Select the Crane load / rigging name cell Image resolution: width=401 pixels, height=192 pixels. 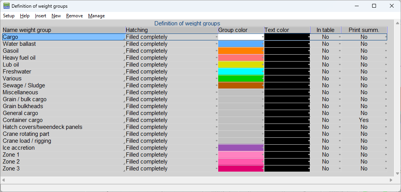point(64,141)
